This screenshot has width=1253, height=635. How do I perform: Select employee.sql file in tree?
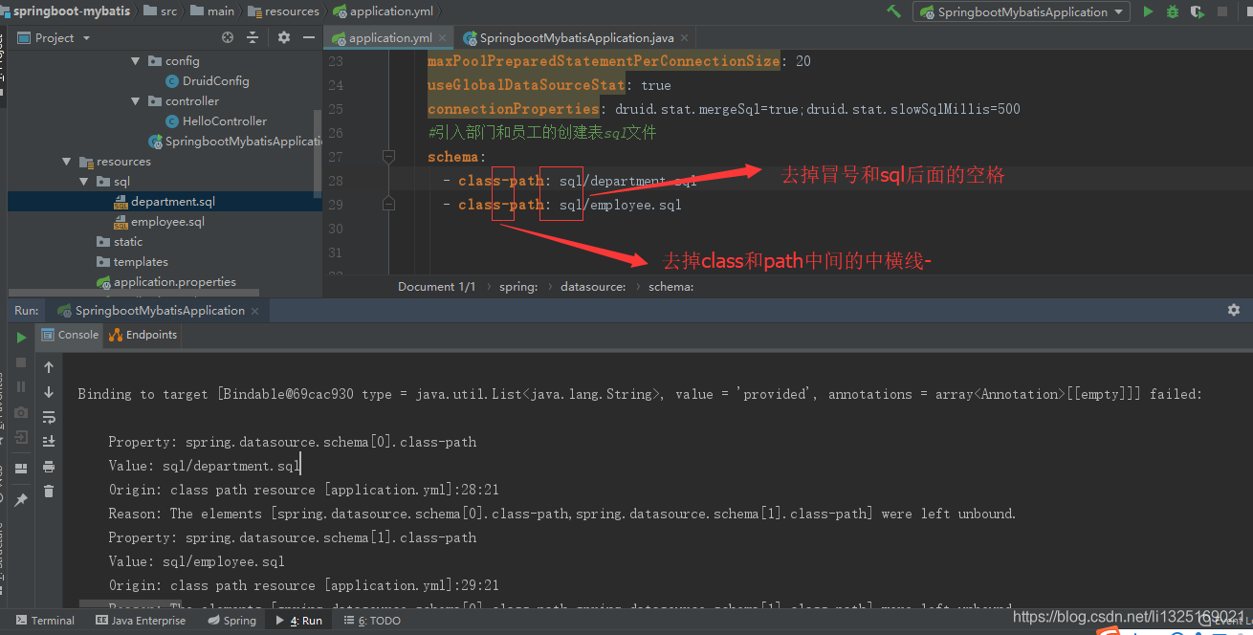pos(159,221)
